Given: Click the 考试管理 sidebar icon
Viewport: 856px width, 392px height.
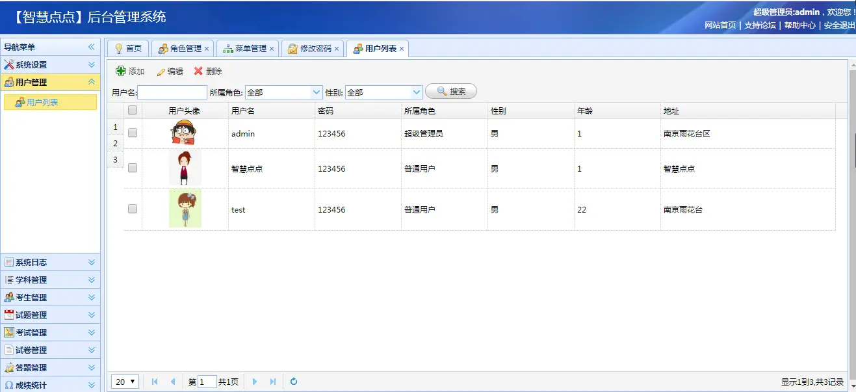Looking at the screenshot, I should [x=9, y=332].
